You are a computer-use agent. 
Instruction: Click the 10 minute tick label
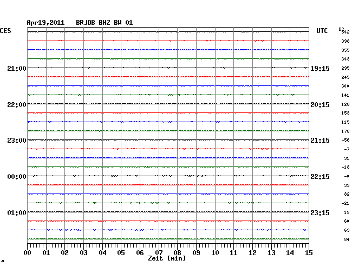pyautogui.click(x=215, y=253)
